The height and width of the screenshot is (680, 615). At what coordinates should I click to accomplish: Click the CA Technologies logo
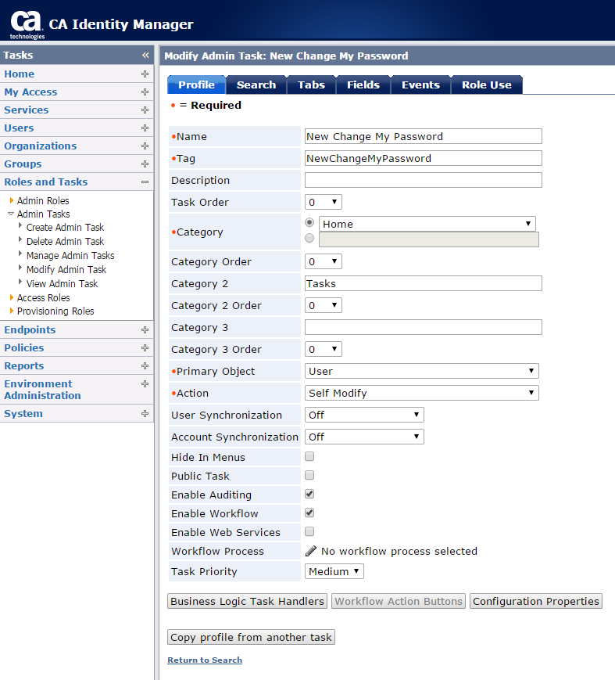click(x=27, y=22)
